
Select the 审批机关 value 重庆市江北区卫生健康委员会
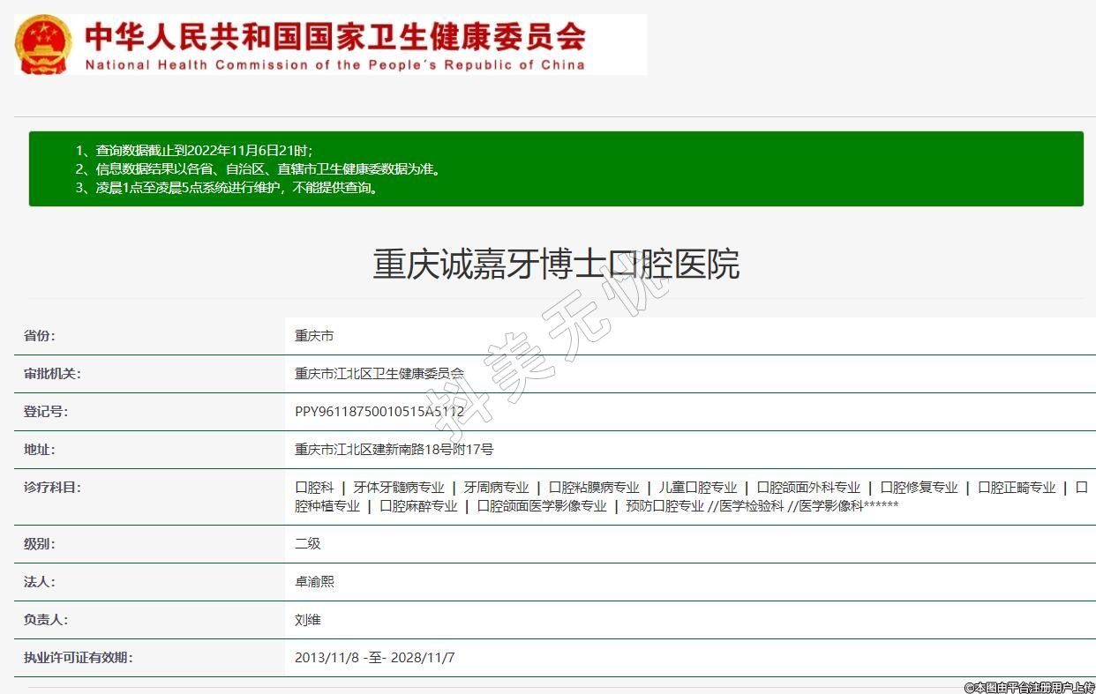379,374
